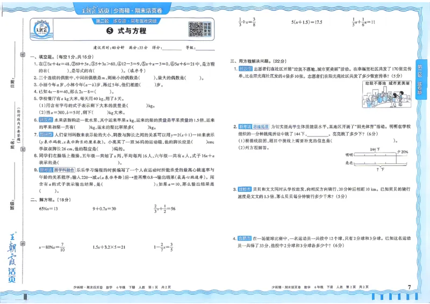The height and width of the screenshot is (304, 430).
Task: Click sub-question (2) 当a=300, b=5时
Action: point(82,112)
